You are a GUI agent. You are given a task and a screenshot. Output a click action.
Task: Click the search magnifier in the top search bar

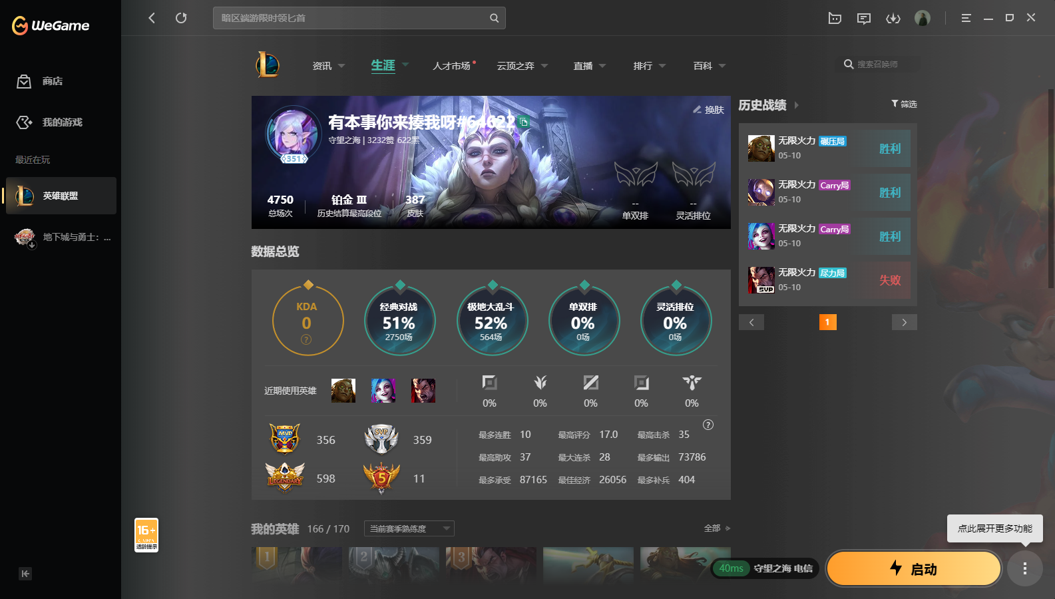pos(494,18)
